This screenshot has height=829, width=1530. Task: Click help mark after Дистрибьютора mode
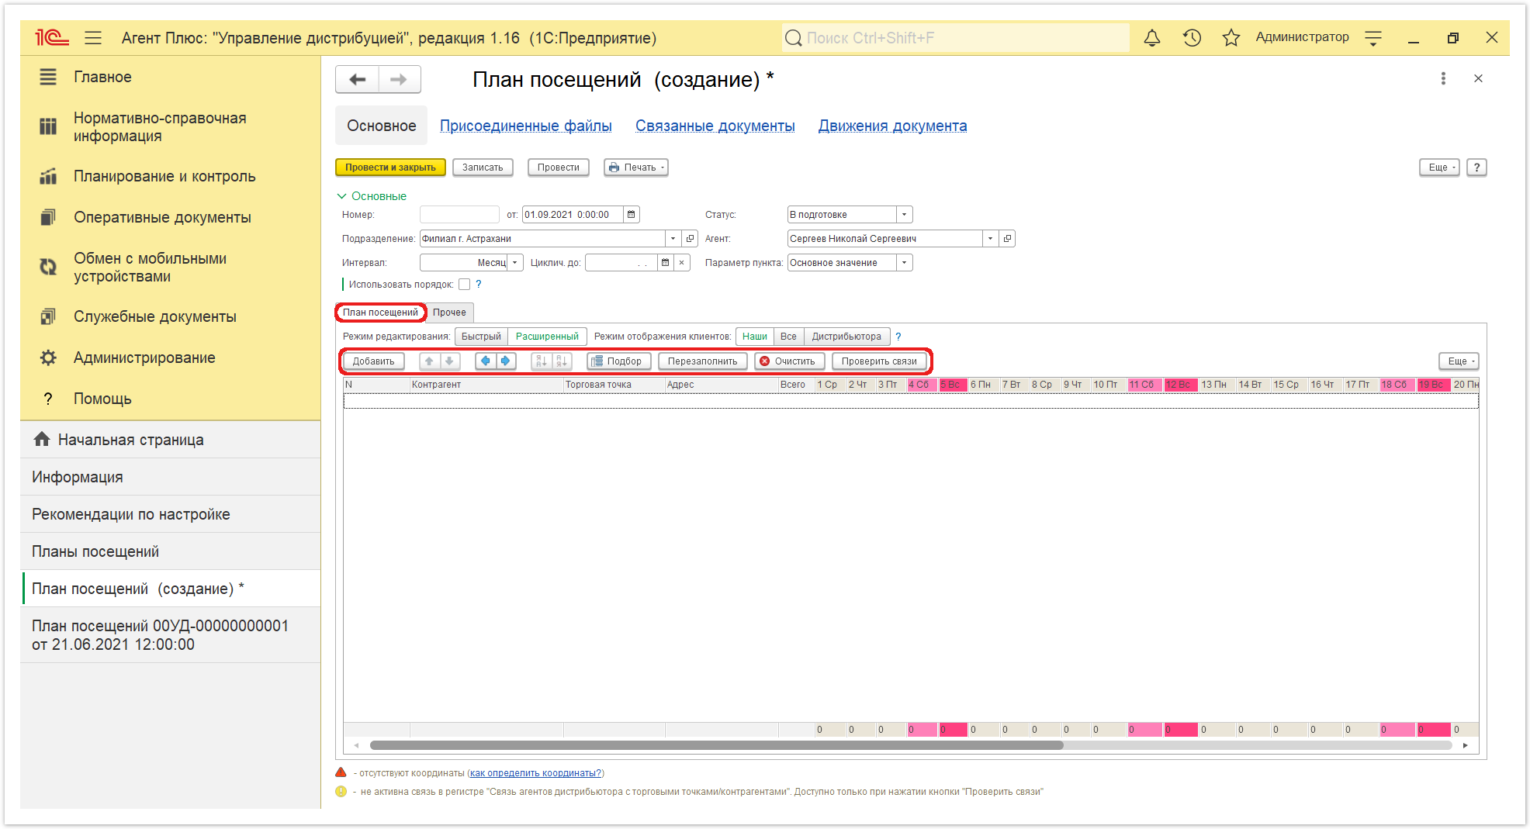[898, 337]
